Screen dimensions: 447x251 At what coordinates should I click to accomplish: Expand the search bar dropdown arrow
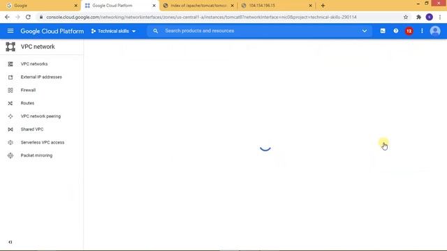coord(365,31)
